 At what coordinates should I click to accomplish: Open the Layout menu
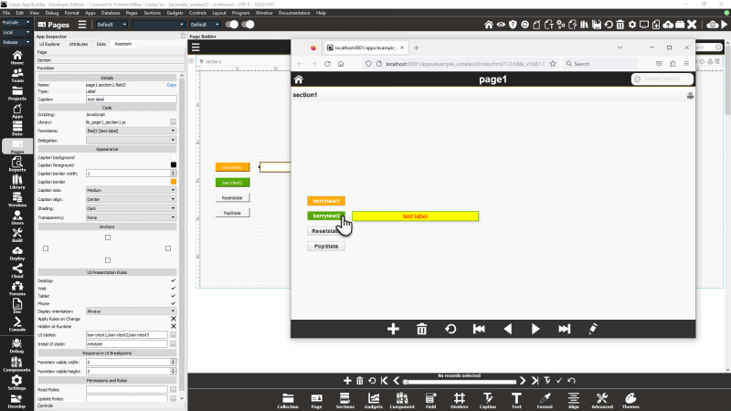tap(219, 13)
